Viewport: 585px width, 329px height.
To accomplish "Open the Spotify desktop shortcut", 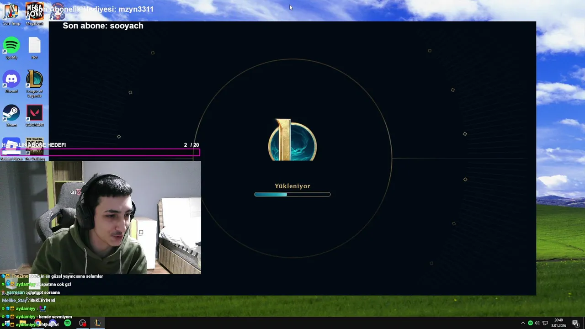I will (11, 48).
